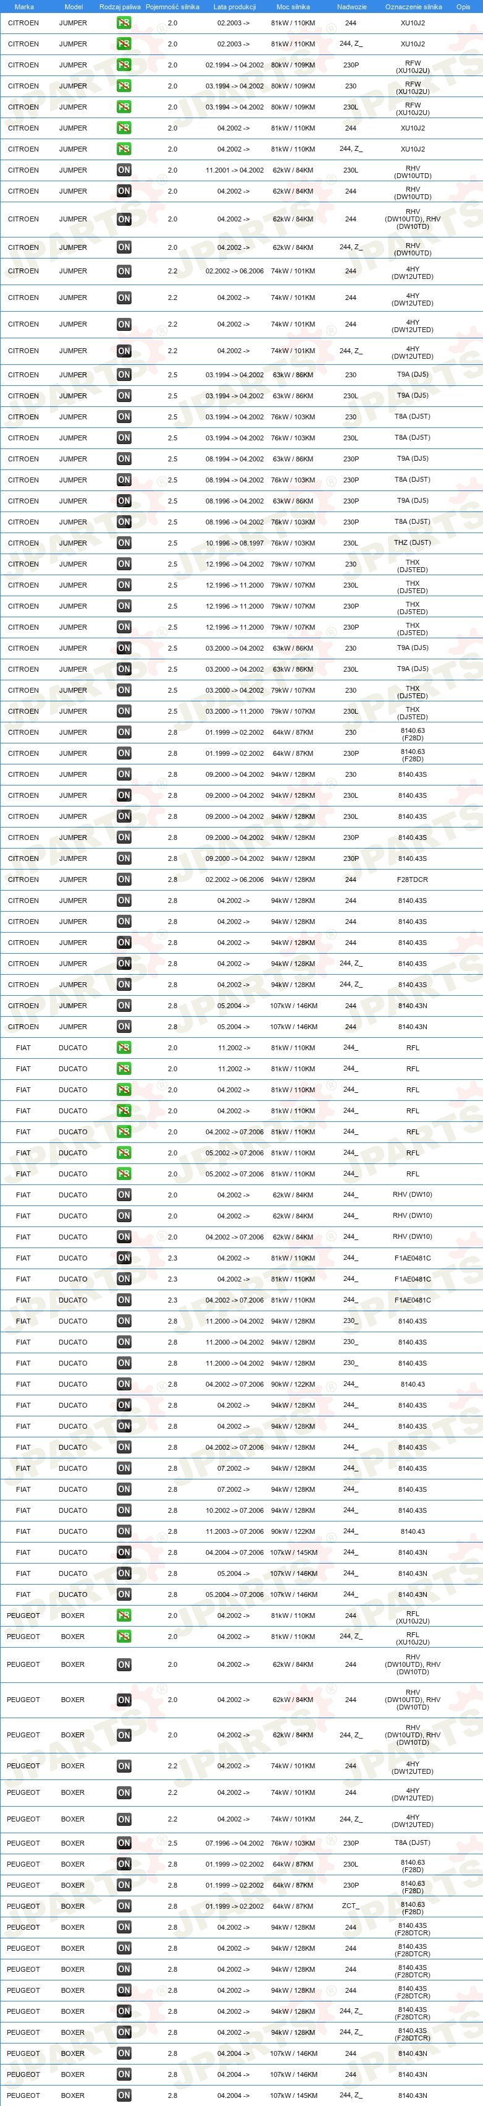Click ON icon in Ducato 05.2004 -> 07.2006 row
Viewport: 483px width, 2106px height.
pos(124,1595)
